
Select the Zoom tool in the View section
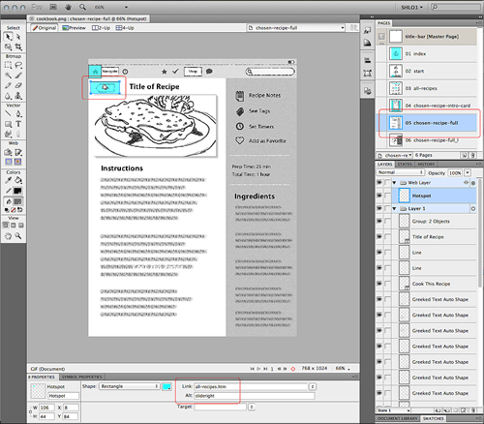tap(18, 236)
